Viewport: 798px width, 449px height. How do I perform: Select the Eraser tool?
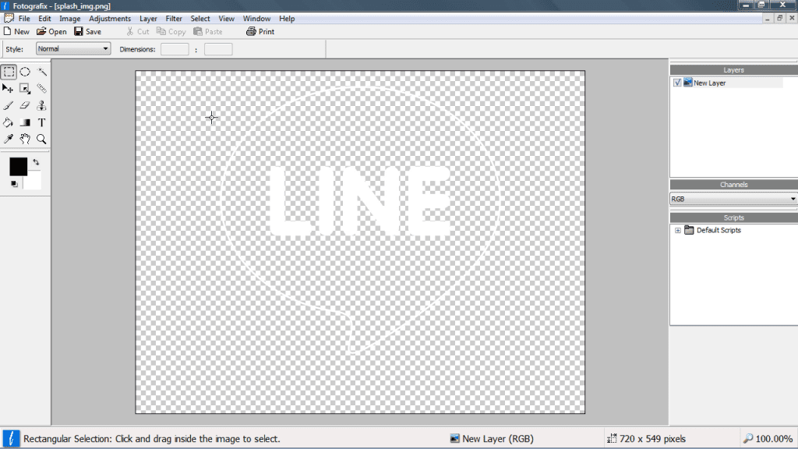pyautogui.click(x=25, y=105)
